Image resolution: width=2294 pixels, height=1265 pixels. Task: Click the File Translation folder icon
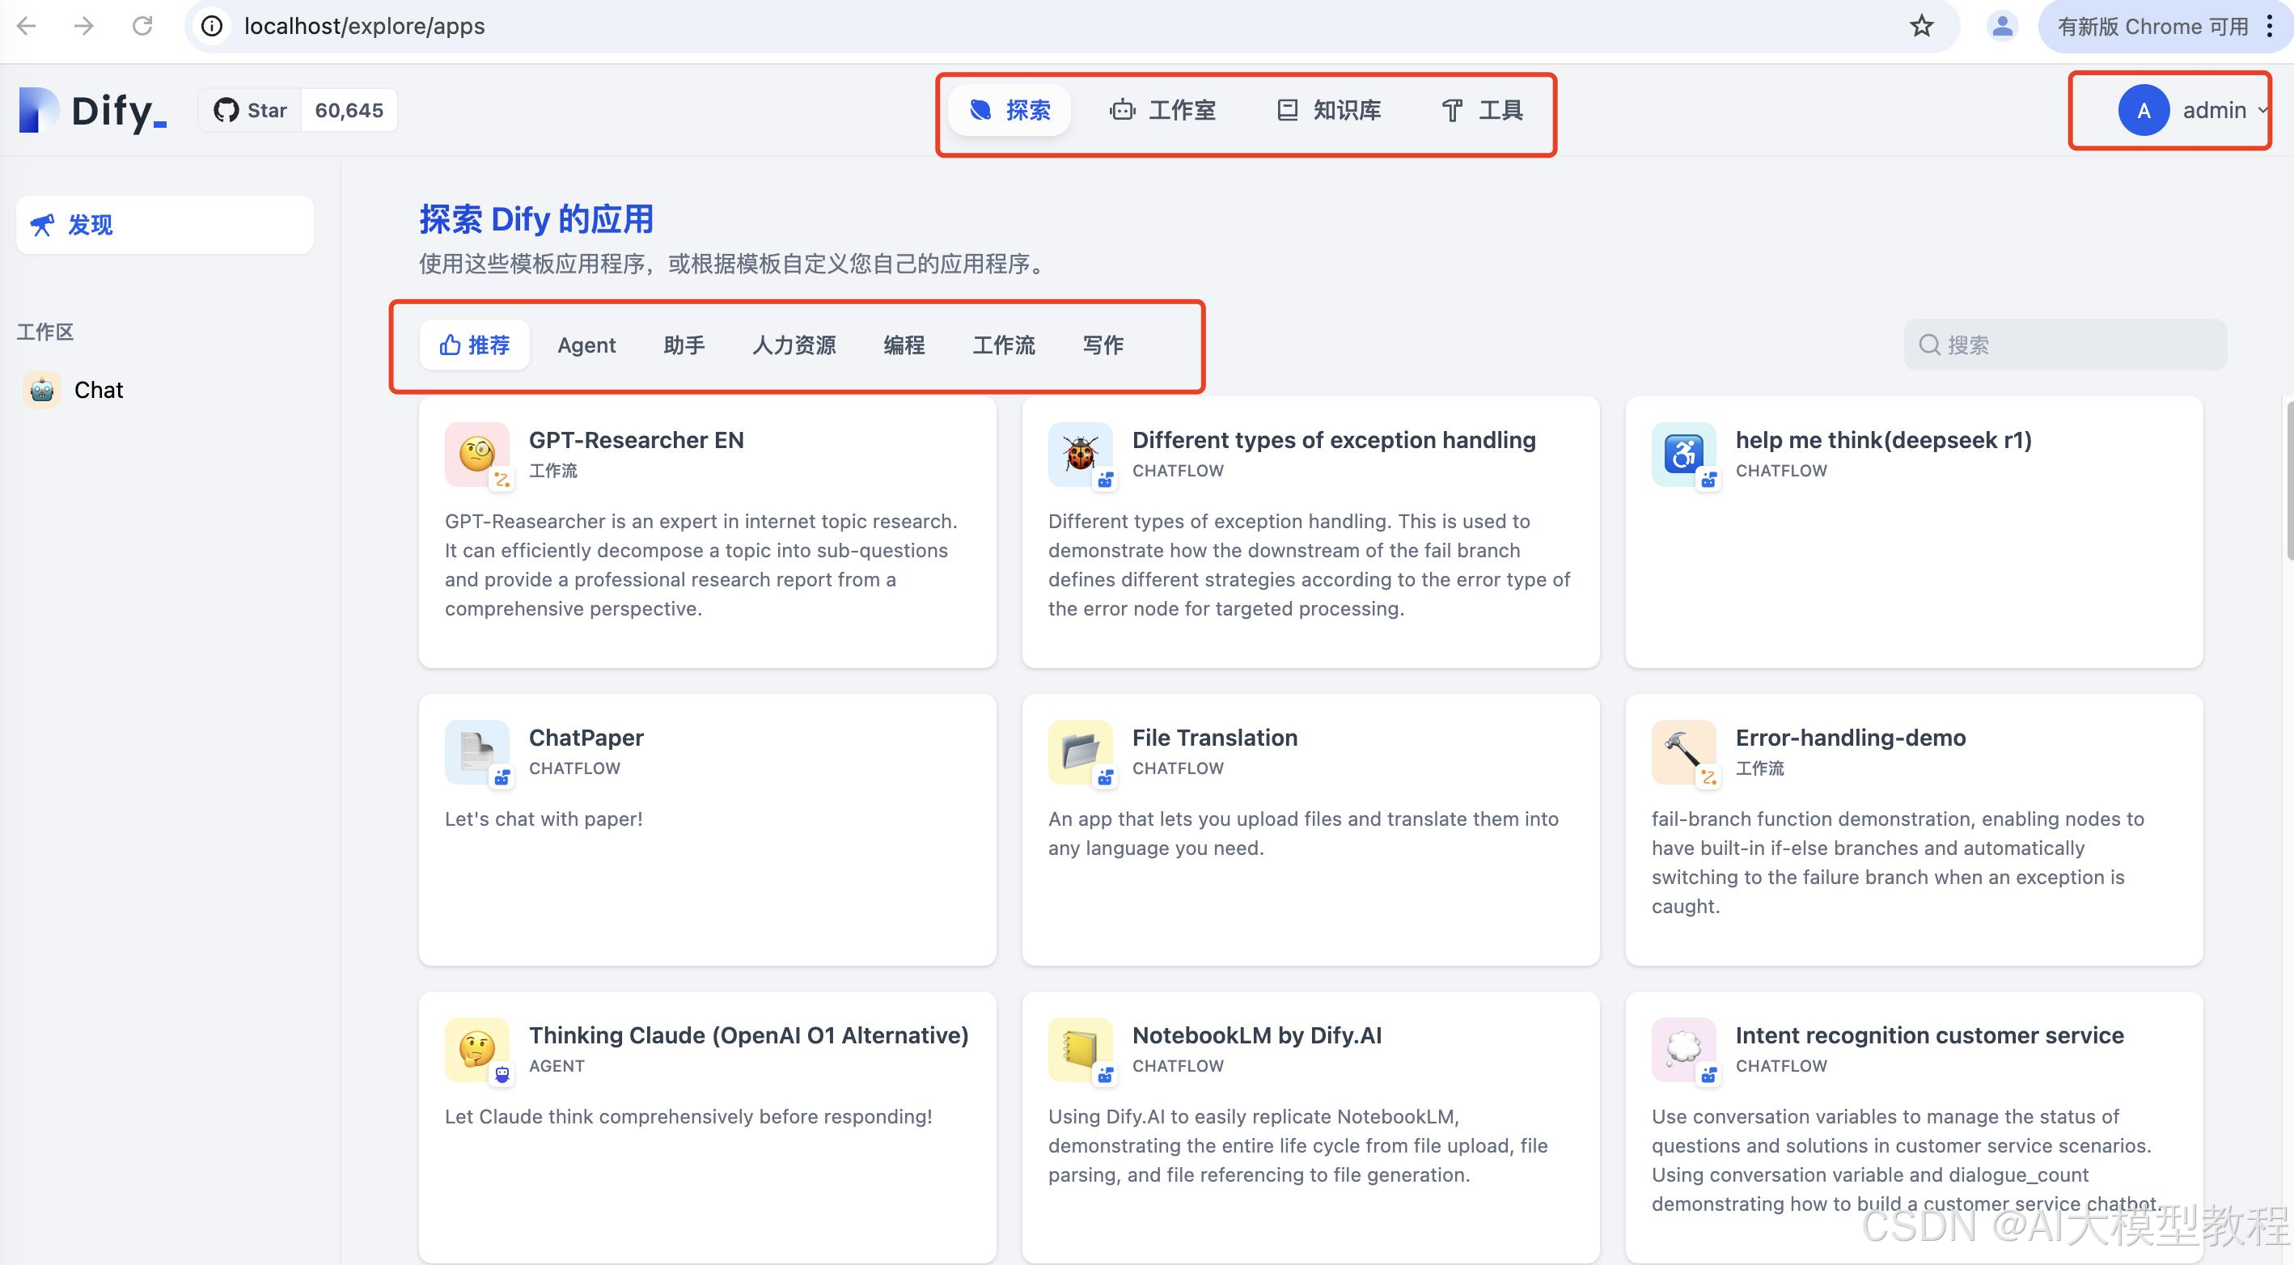tap(1080, 751)
